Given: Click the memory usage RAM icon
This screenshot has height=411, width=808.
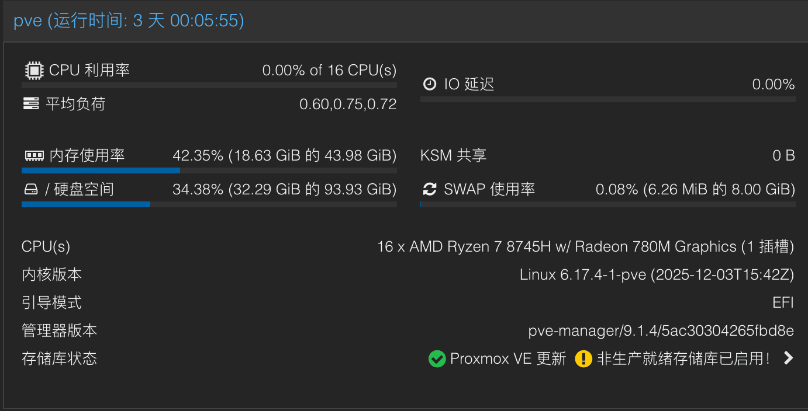Looking at the screenshot, I should click(34, 156).
